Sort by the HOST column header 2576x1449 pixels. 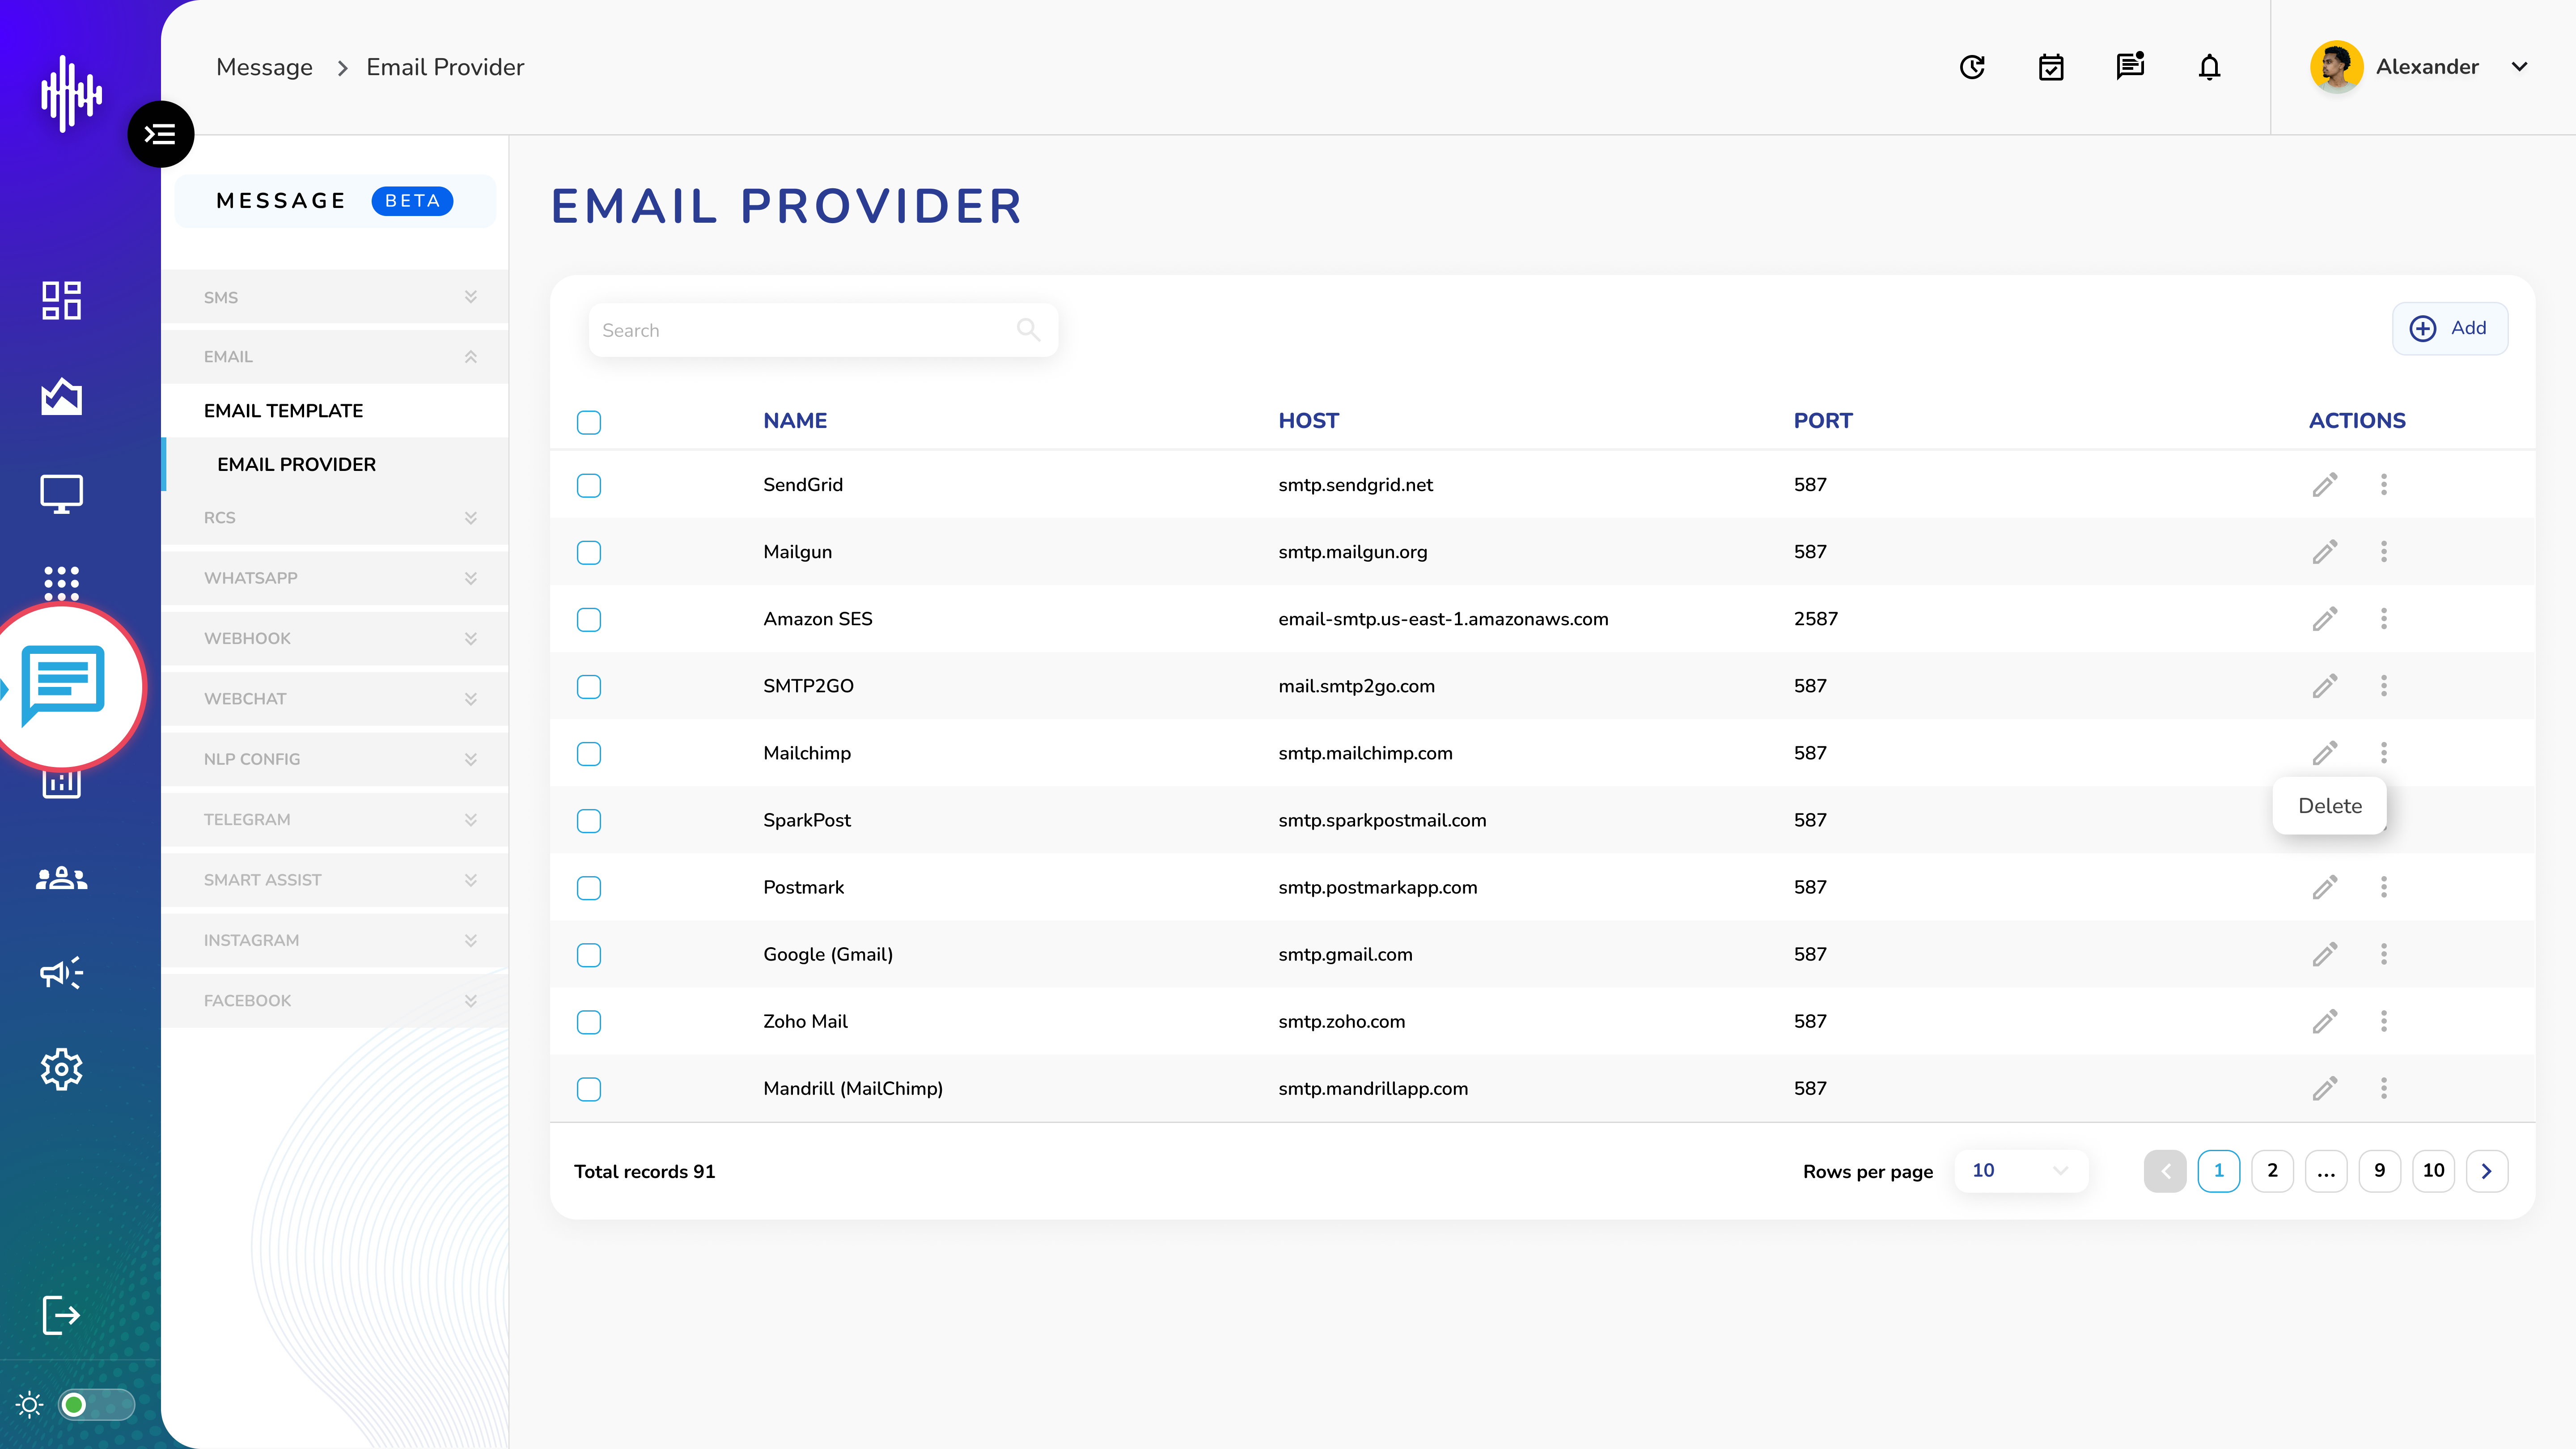point(1308,421)
